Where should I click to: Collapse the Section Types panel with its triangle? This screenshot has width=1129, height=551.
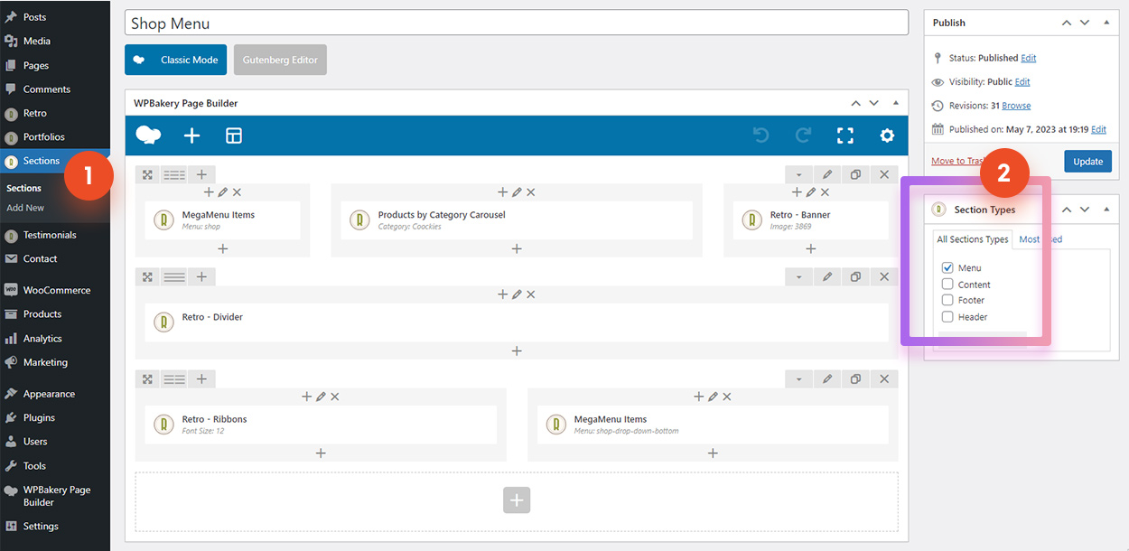(1106, 210)
